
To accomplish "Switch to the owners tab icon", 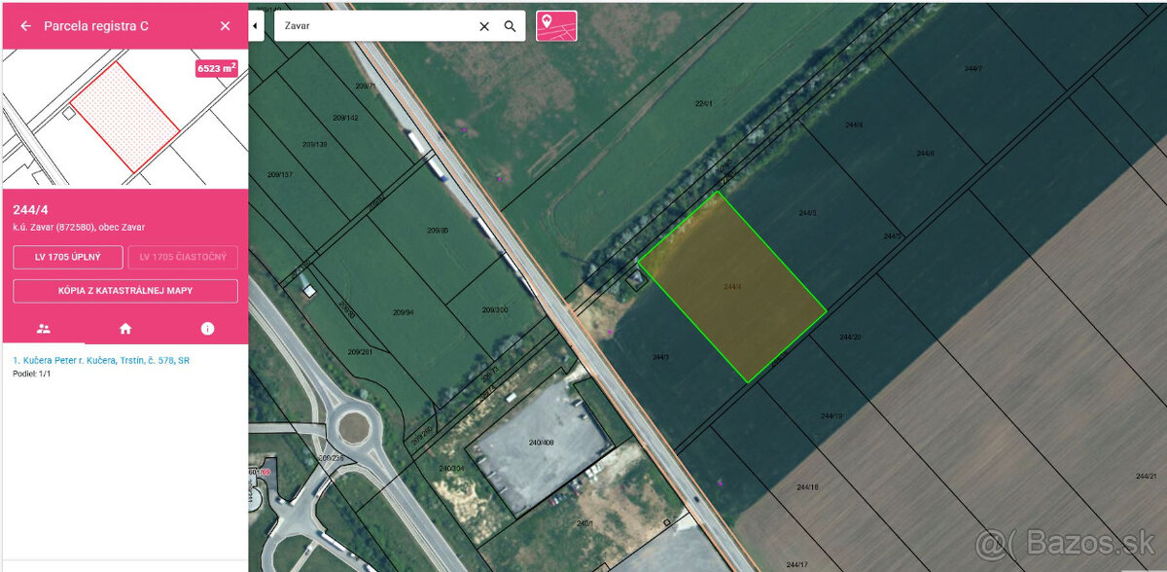I will pos(44,329).
